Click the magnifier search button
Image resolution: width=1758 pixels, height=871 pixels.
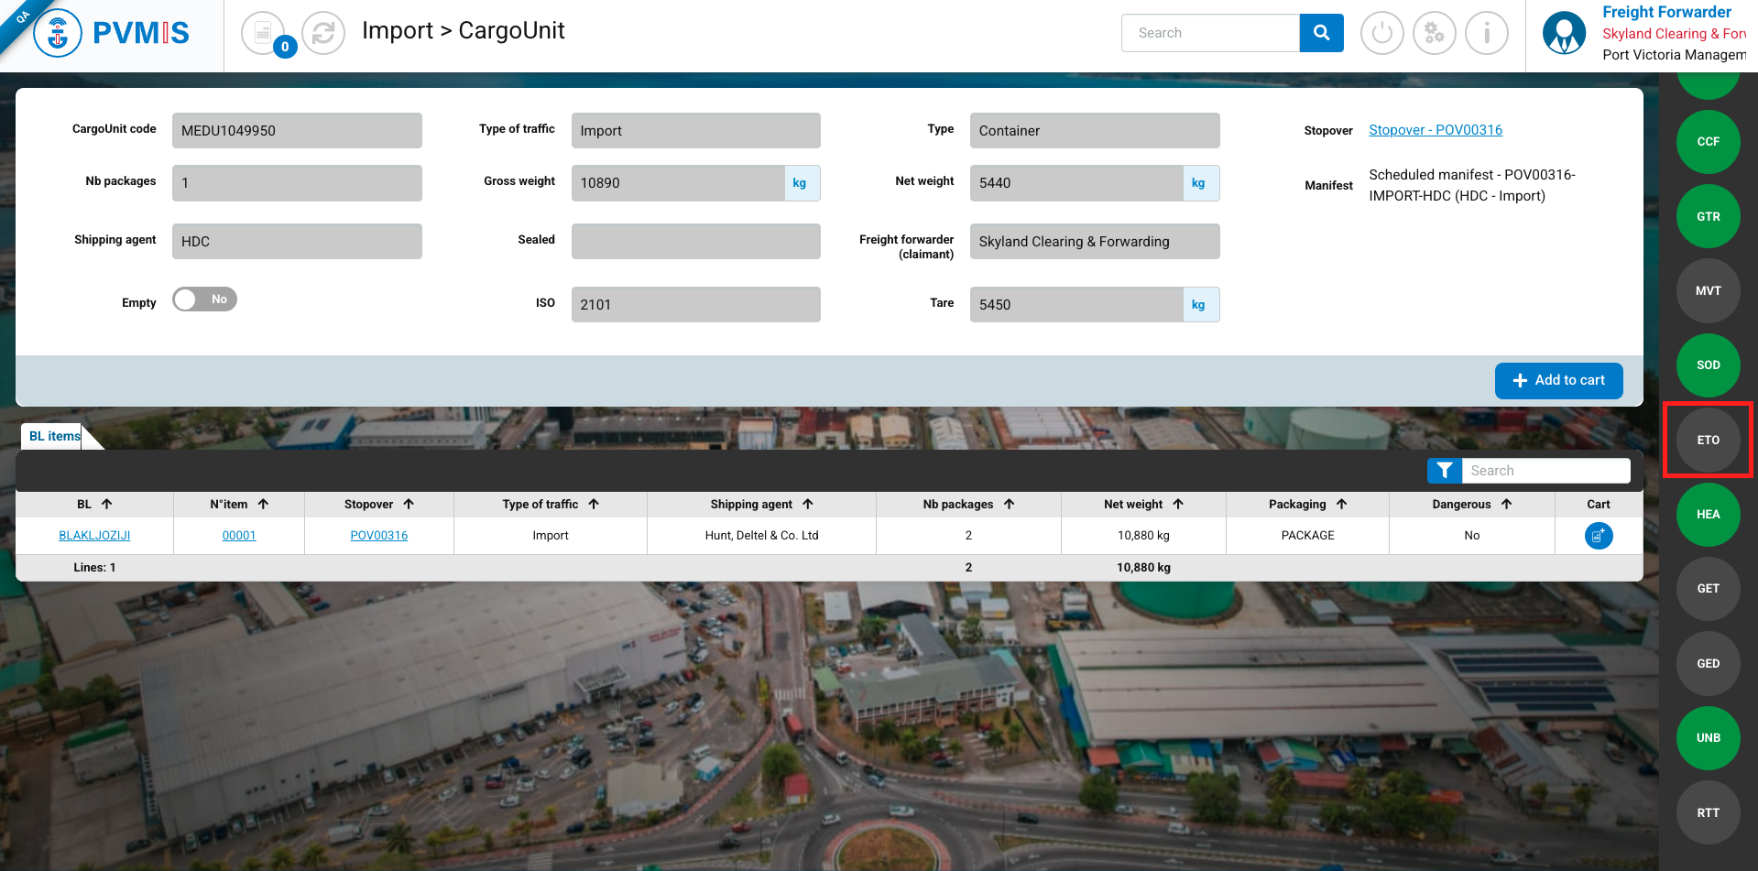coord(1321,33)
